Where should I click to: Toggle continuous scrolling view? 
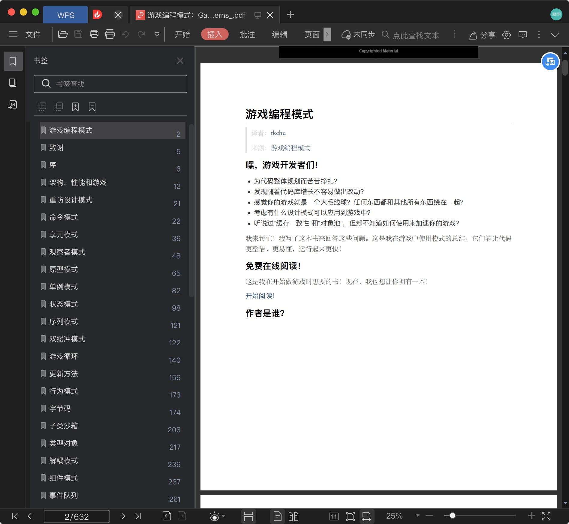(248, 516)
